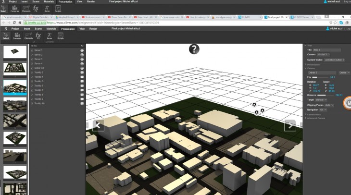351x195 pixels.
Task: Go to previous step with the left arrow
Action: pyautogui.click(x=98, y=125)
